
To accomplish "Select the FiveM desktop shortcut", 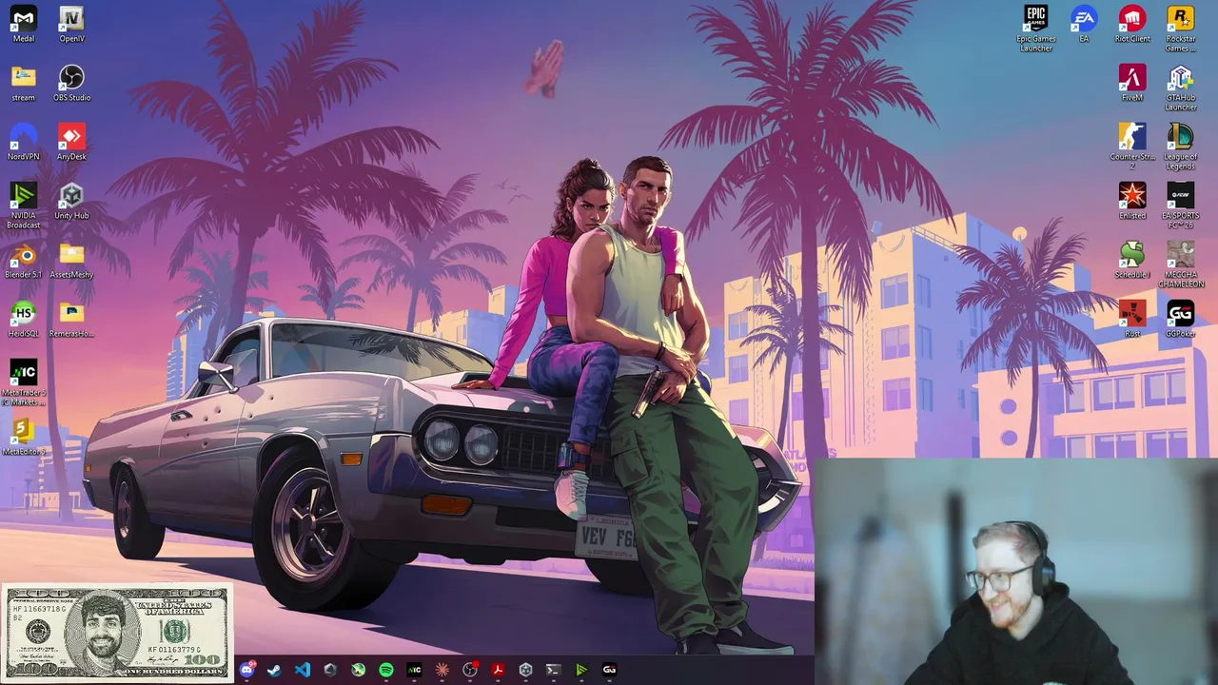I will tap(1132, 84).
